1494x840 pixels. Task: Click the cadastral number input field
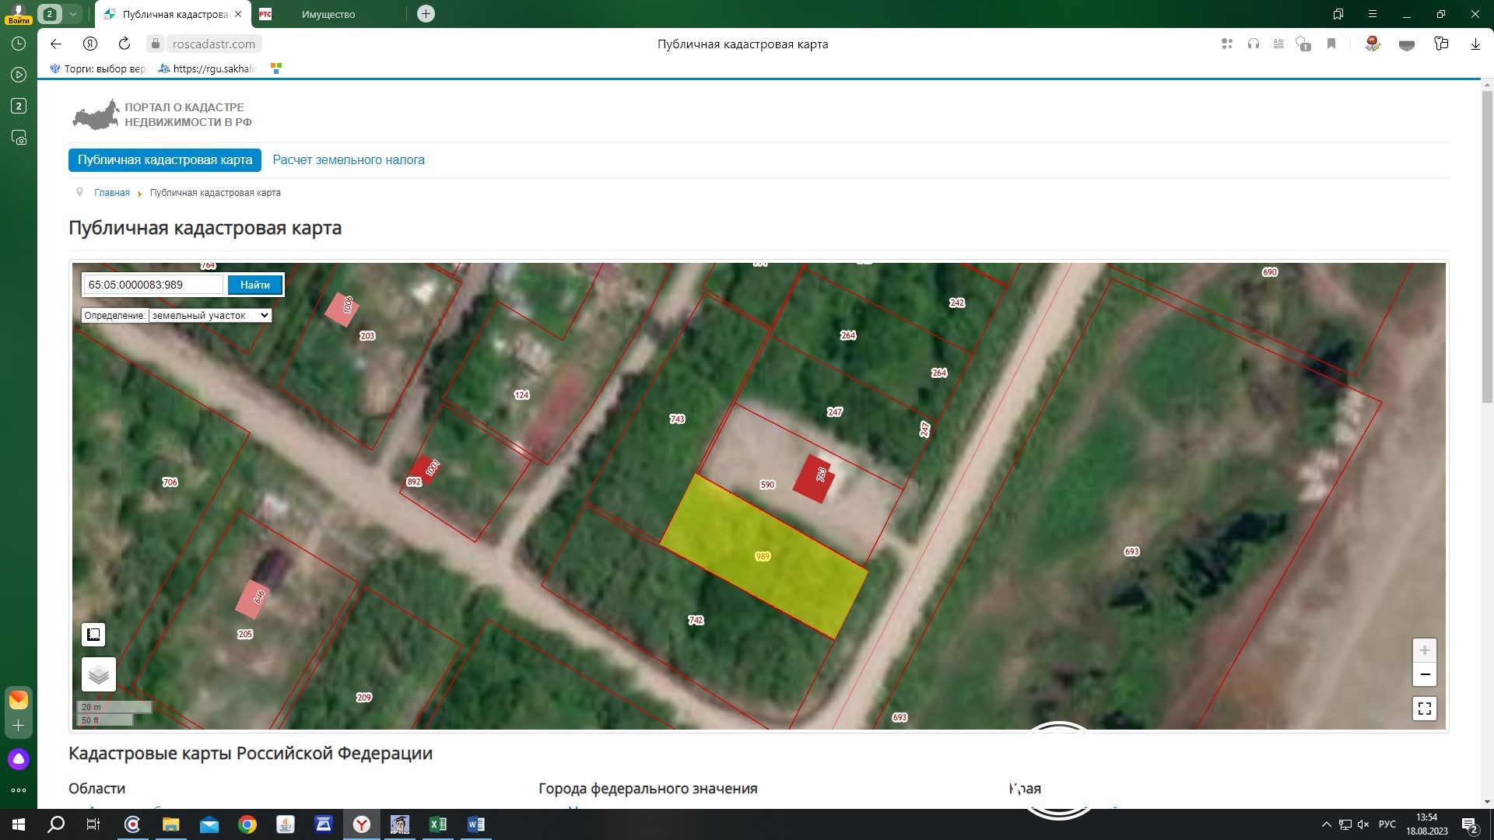[x=153, y=285]
